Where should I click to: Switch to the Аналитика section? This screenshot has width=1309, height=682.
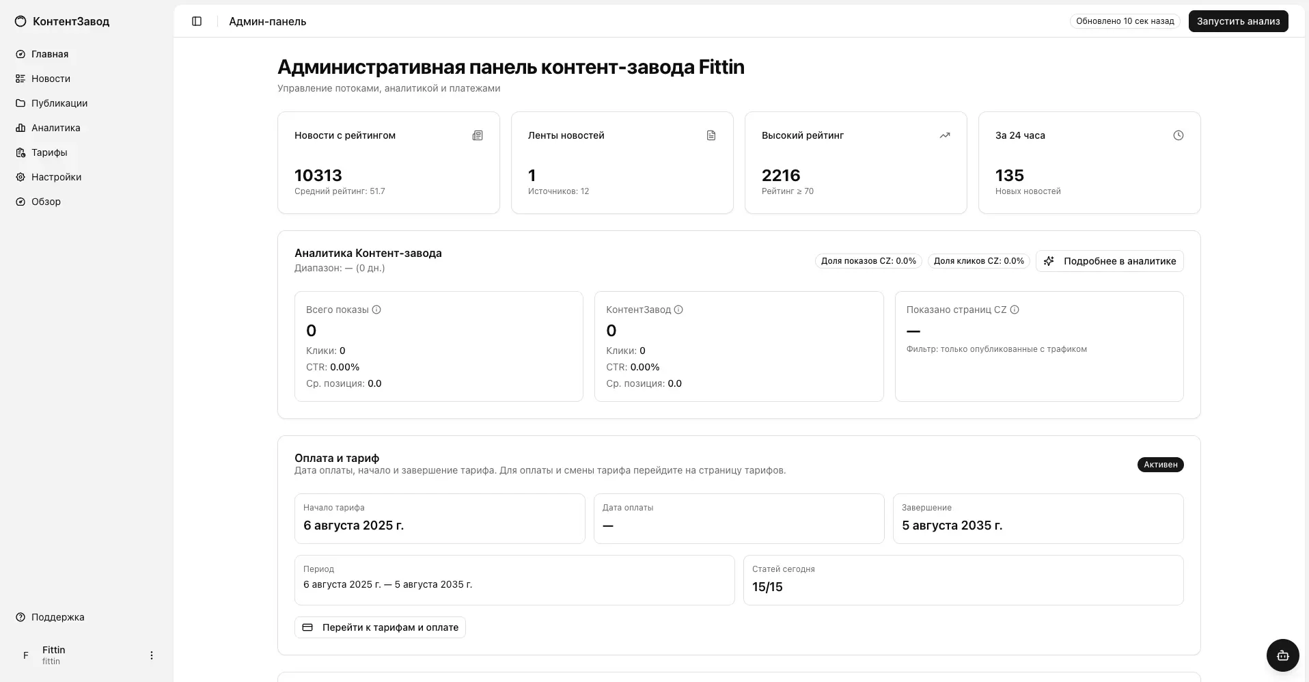(55, 128)
